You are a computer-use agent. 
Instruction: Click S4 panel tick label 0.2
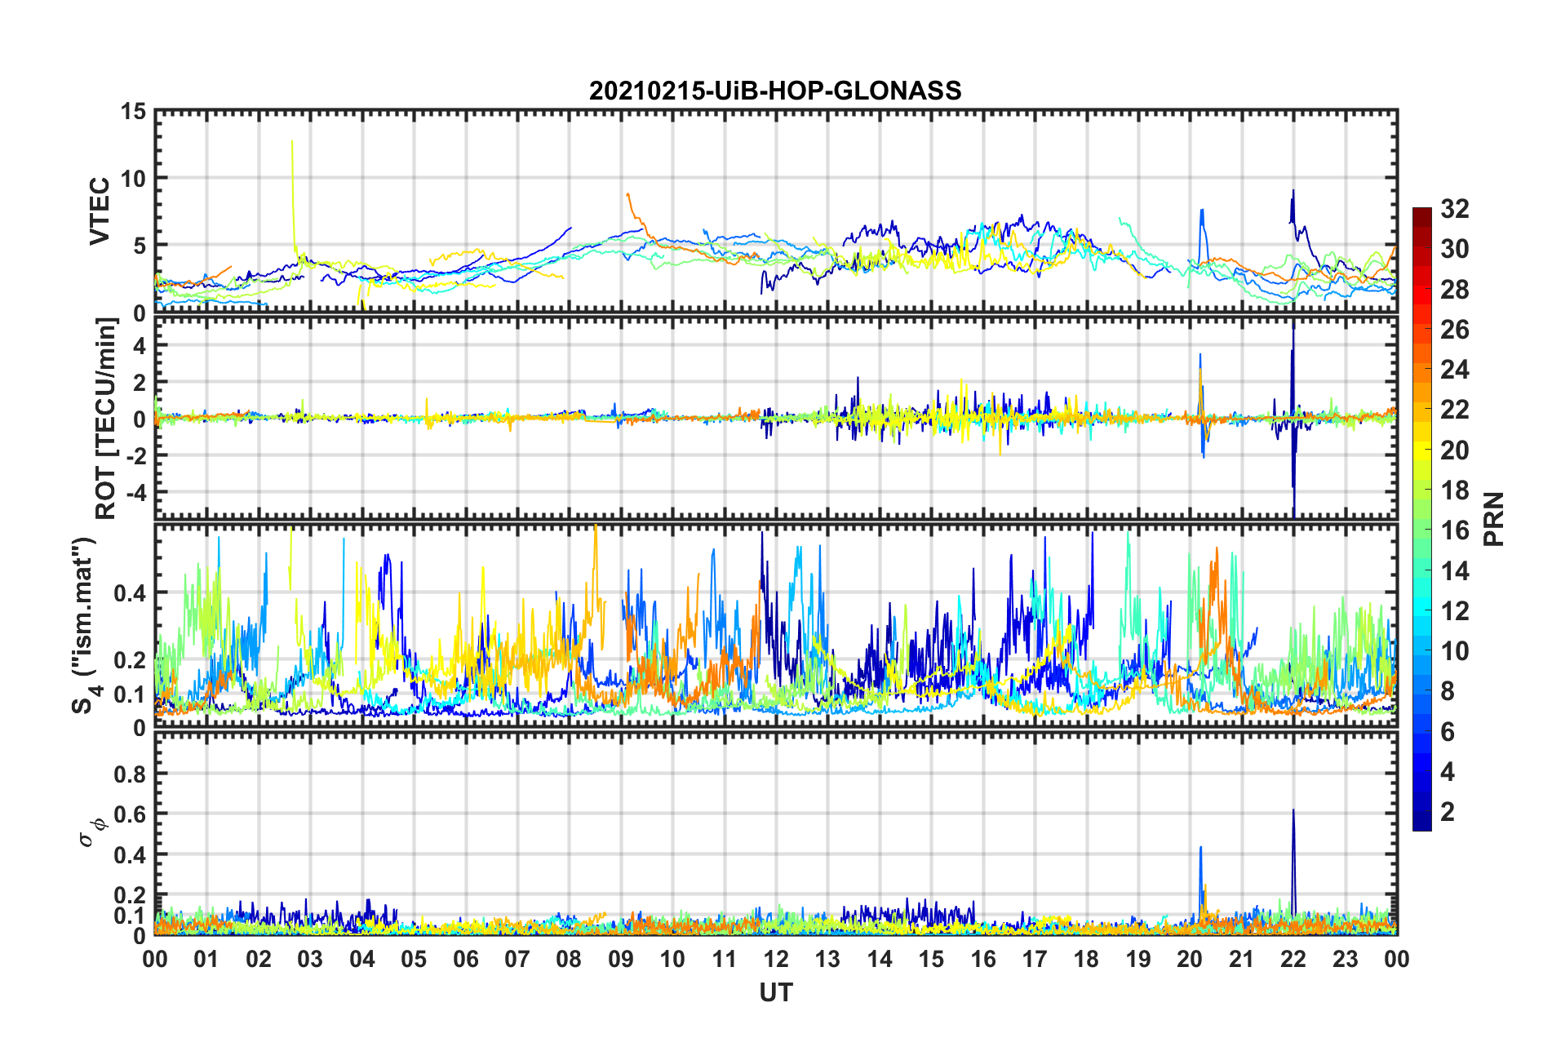pos(130,660)
